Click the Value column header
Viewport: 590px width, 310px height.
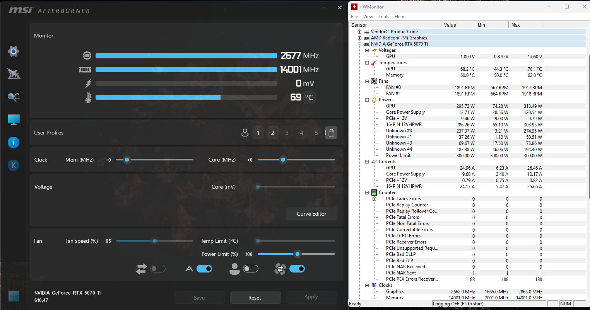pos(458,25)
